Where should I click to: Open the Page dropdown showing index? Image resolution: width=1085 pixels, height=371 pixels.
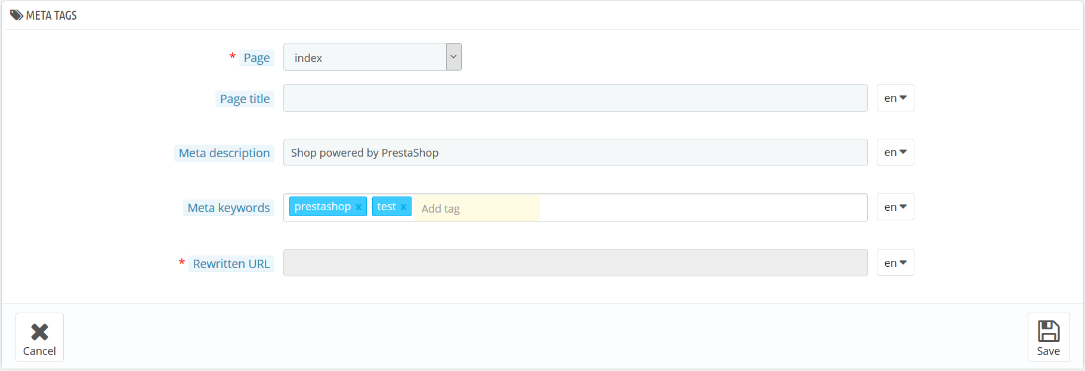[x=372, y=57]
